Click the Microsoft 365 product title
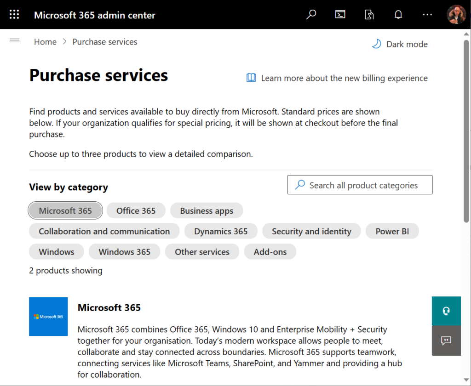Viewport: 471px width, 386px height. click(109, 307)
